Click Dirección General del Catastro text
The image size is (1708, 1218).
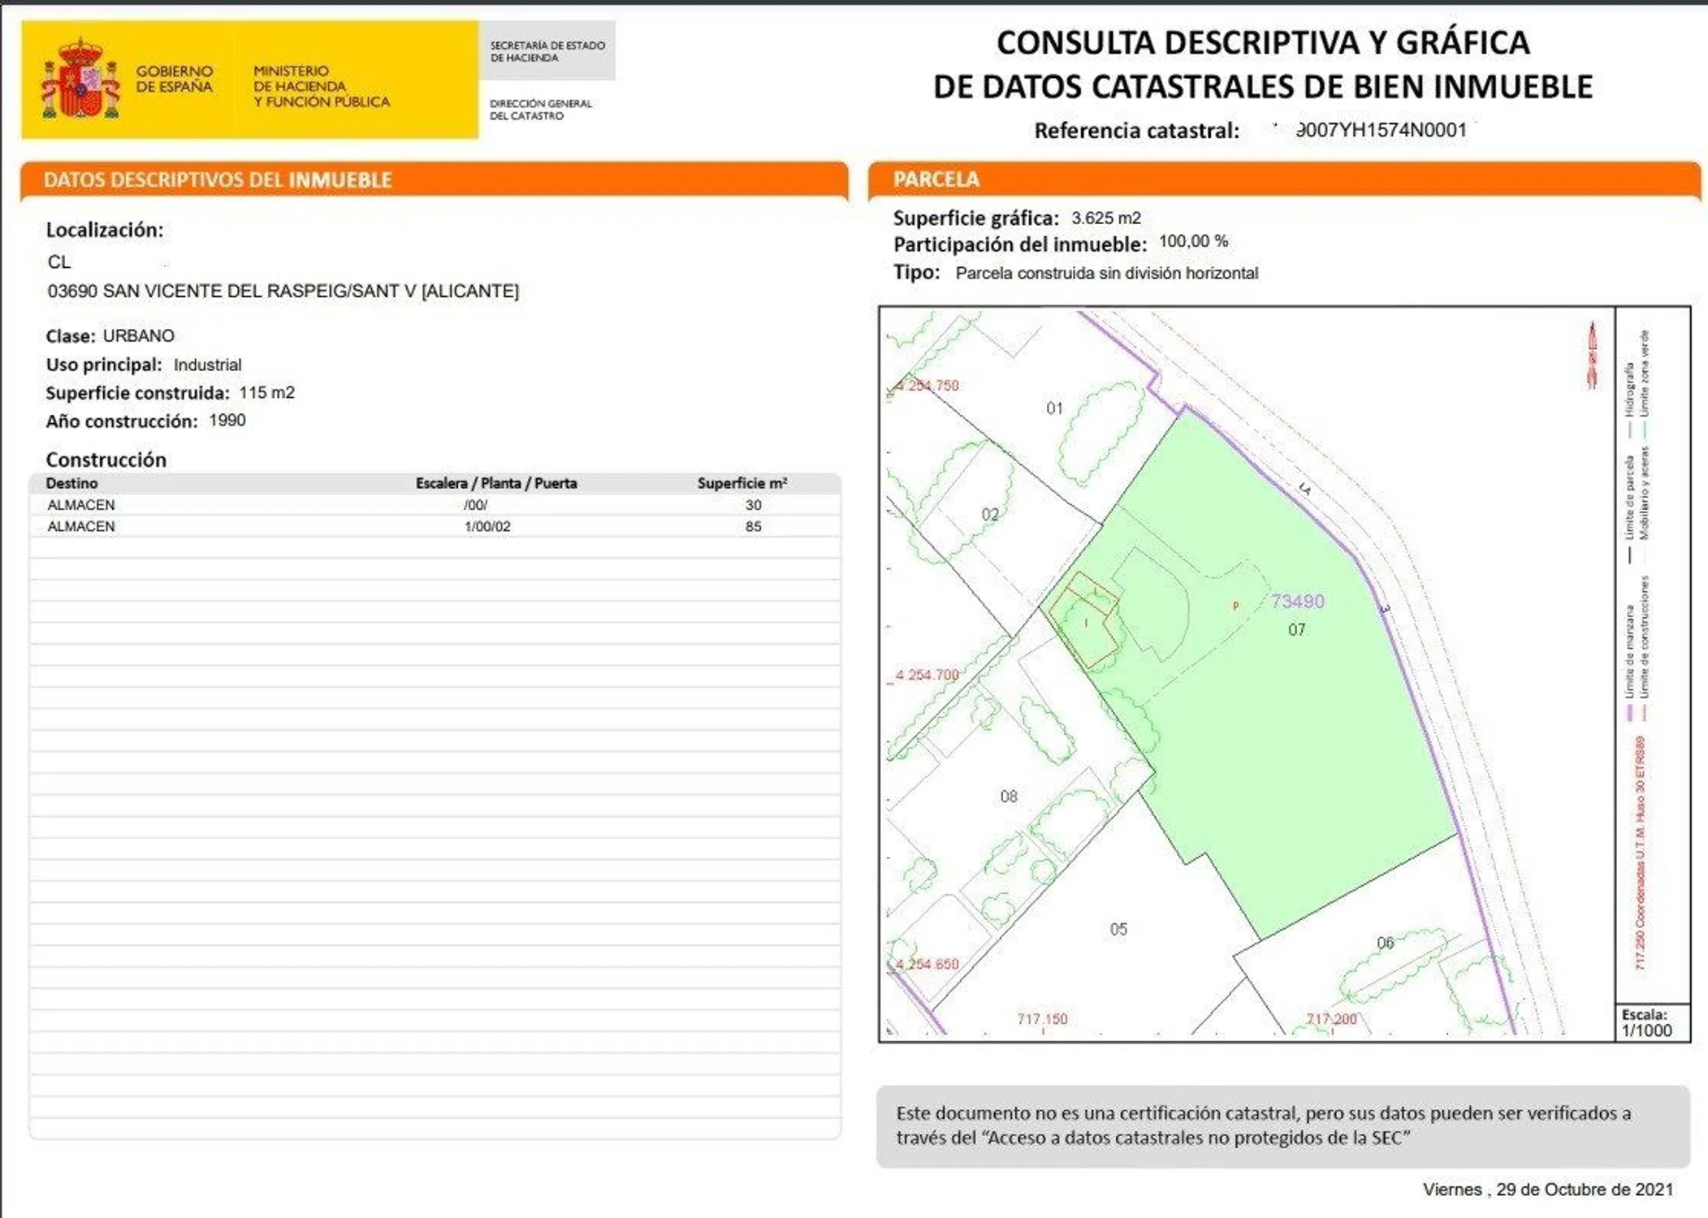tap(541, 110)
